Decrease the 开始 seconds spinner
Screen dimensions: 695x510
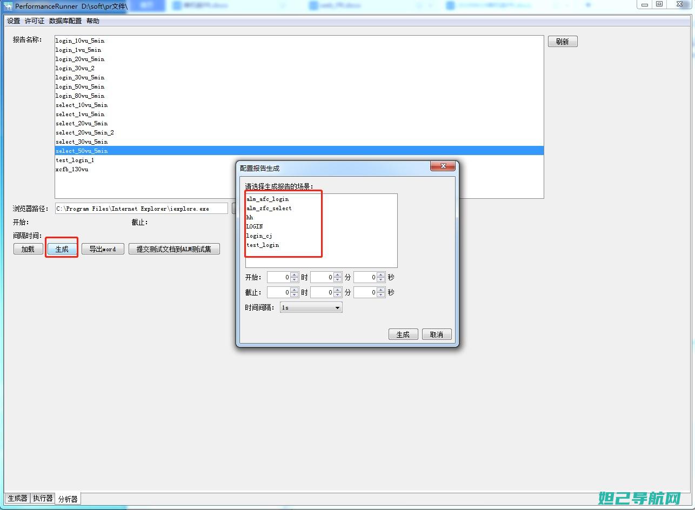pyautogui.click(x=381, y=279)
